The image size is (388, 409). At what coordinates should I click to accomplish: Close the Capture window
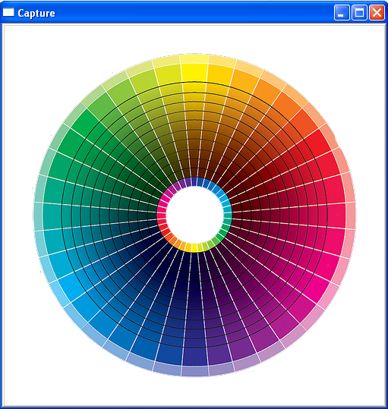click(x=377, y=12)
